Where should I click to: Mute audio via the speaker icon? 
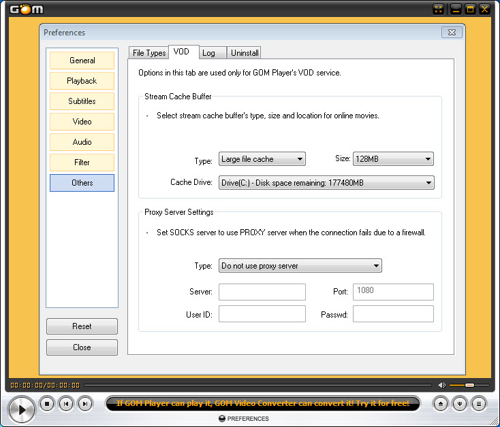pos(442,385)
